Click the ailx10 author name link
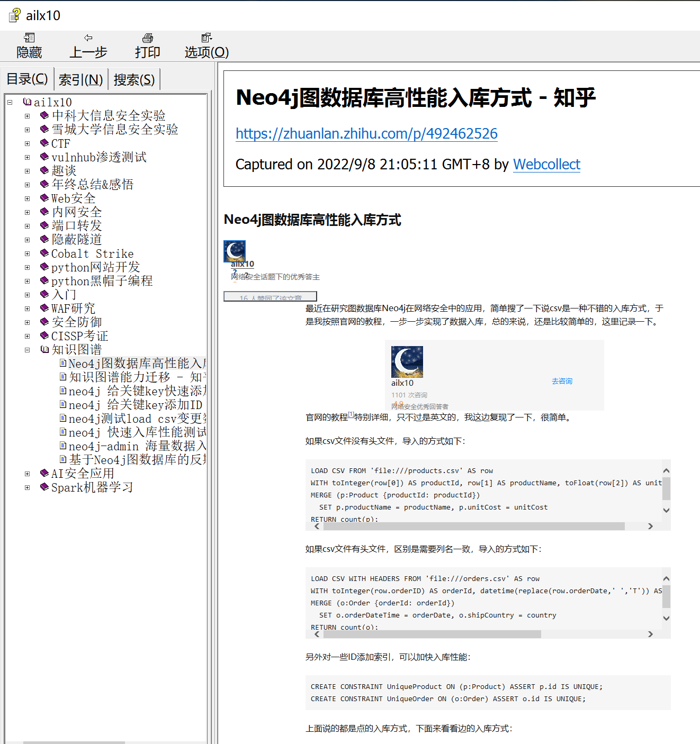This screenshot has height=744, width=700. [x=243, y=264]
